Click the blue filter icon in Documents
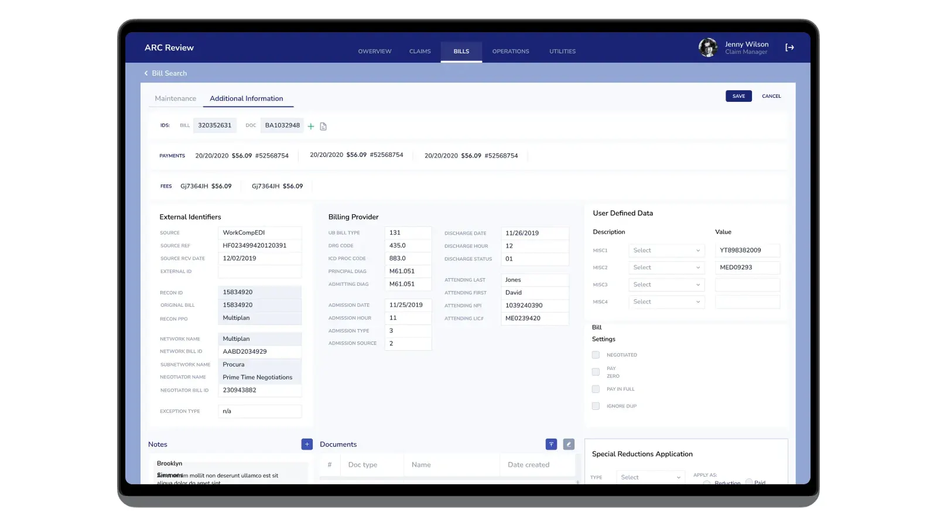Screen dimensions: 937x527 551,444
